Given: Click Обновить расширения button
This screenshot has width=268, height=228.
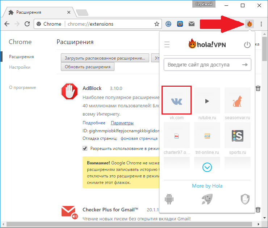Looking at the screenshot, I should coord(88,67).
